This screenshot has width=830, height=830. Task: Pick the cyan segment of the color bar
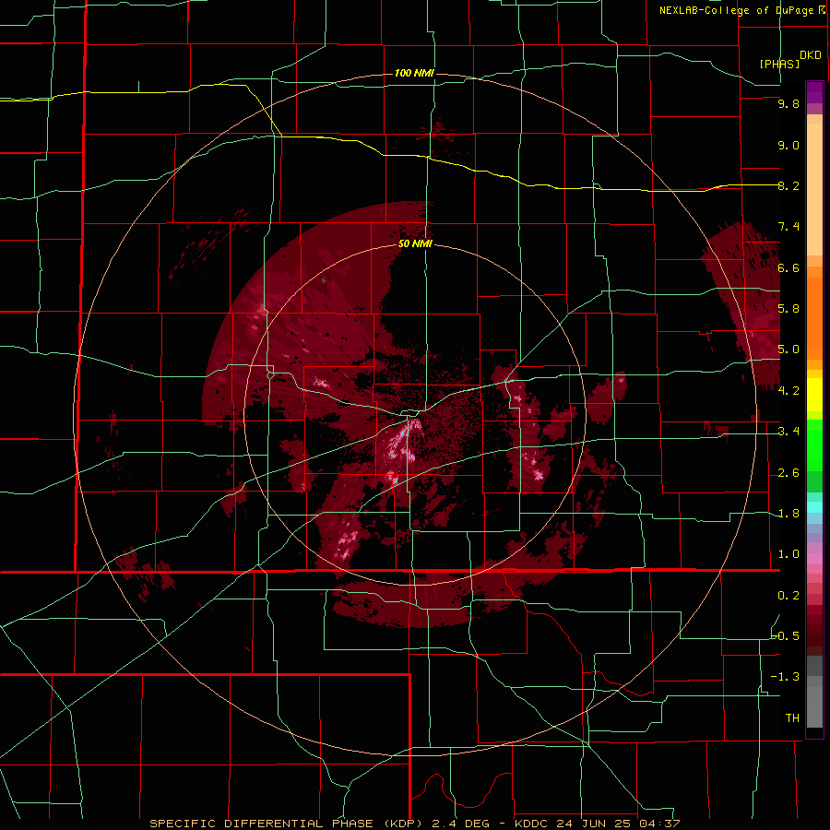(814, 507)
